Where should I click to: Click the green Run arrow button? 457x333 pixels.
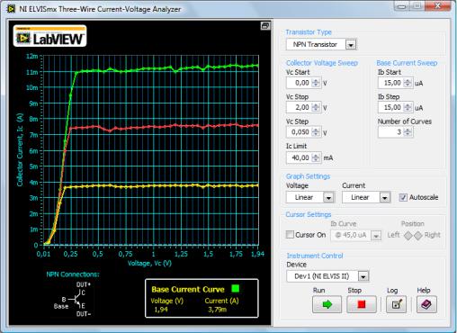(327, 304)
